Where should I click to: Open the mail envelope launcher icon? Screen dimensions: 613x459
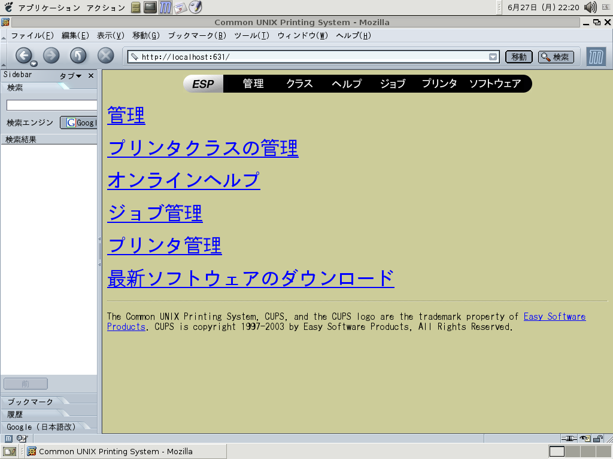180,7
